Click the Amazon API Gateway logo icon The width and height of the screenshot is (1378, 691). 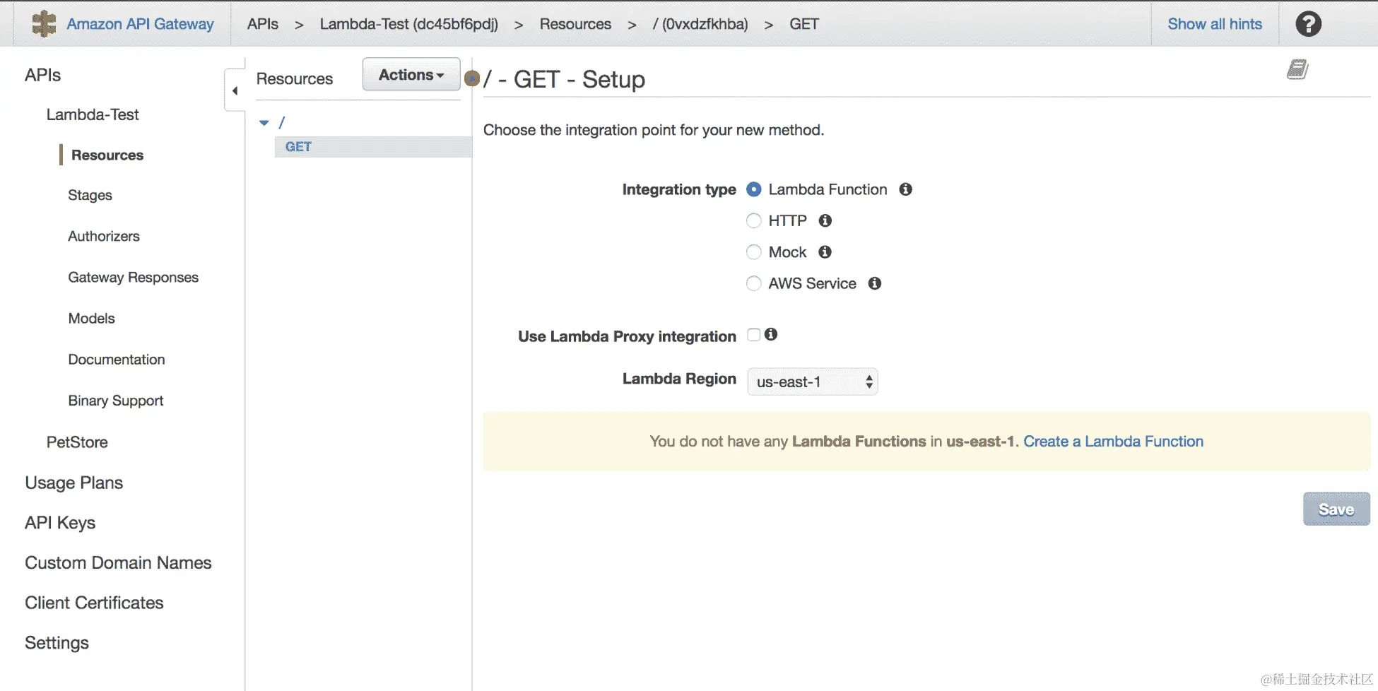(44, 24)
